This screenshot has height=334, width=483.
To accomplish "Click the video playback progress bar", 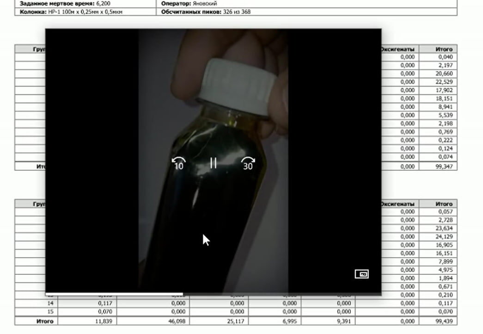I will (x=213, y=294).
